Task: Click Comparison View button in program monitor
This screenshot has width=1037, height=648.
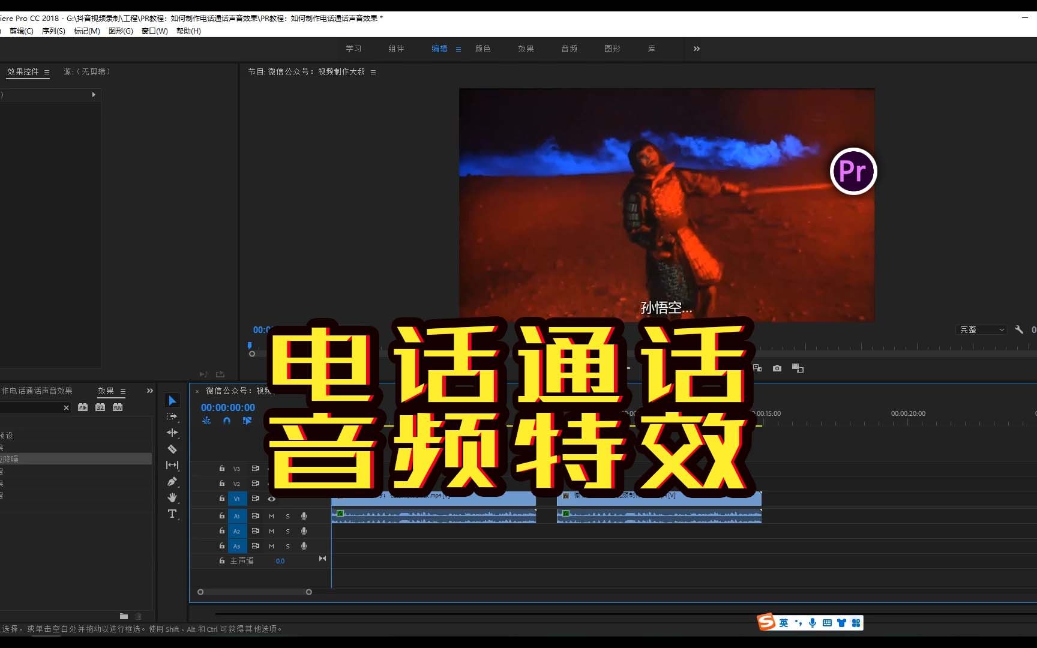Action: click(798, 368)
